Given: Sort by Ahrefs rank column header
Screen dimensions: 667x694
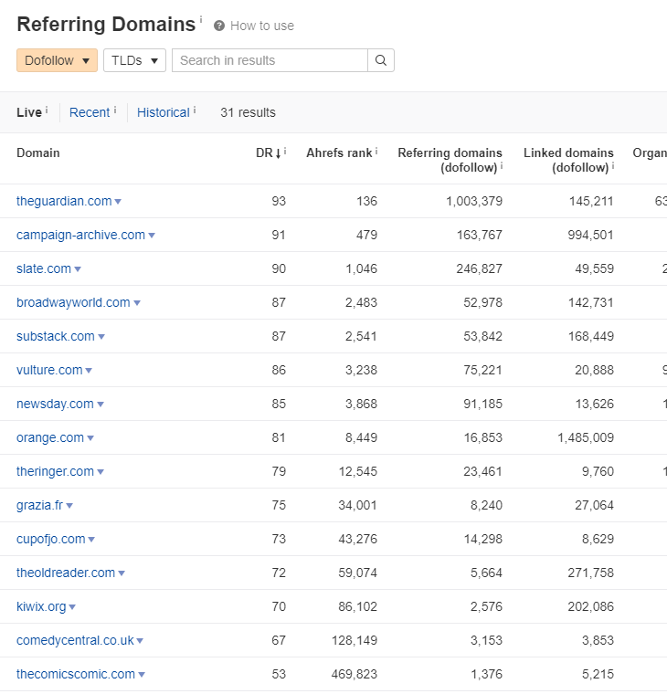Looking at the screenshot, I should [339, 152].
